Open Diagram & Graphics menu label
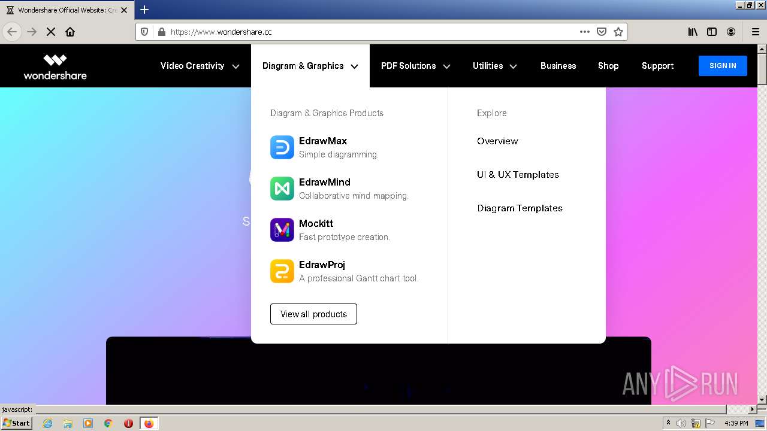 coord(303,66)
